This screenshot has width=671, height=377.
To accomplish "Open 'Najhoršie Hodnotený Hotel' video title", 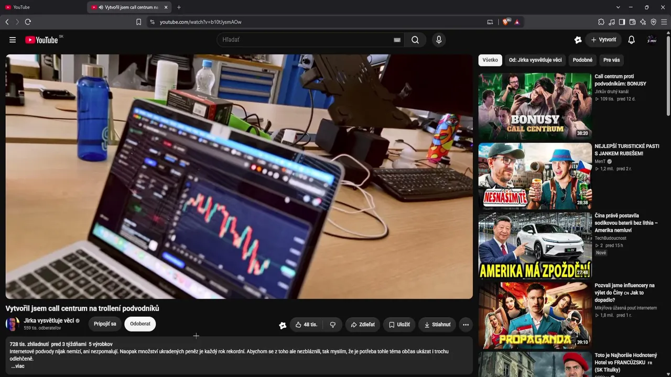I will pyautogui.click(x=626, y=362).
